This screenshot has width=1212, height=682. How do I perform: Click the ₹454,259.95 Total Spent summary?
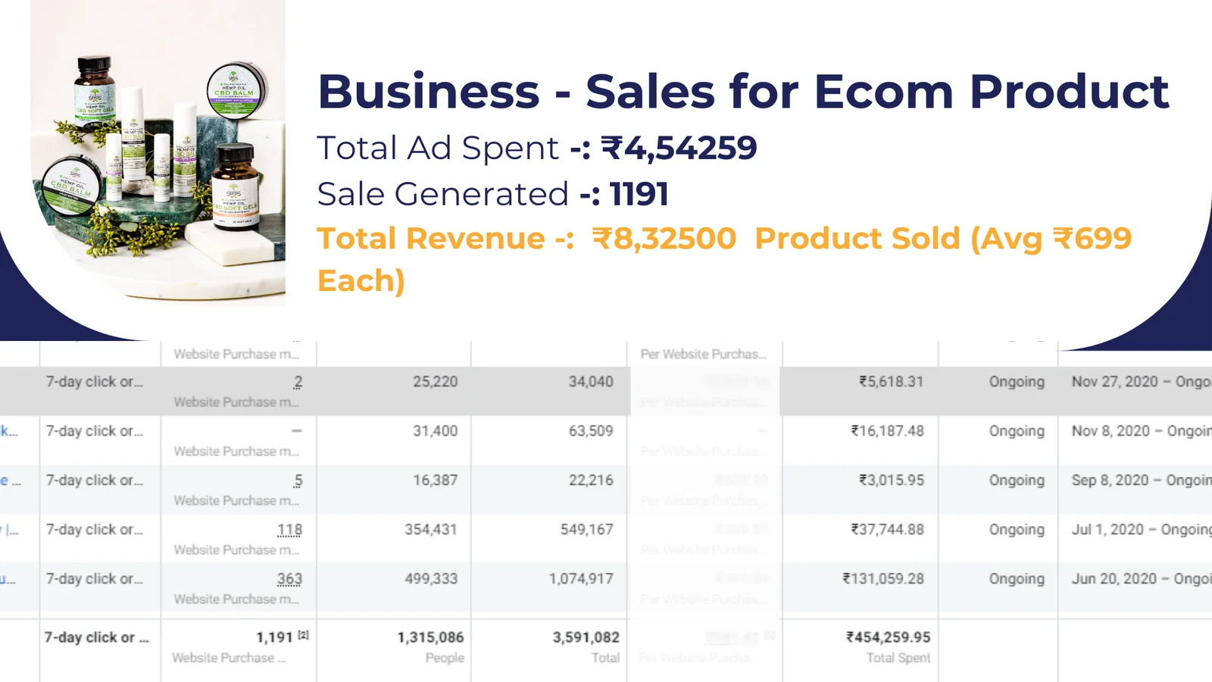pos(888,637)
